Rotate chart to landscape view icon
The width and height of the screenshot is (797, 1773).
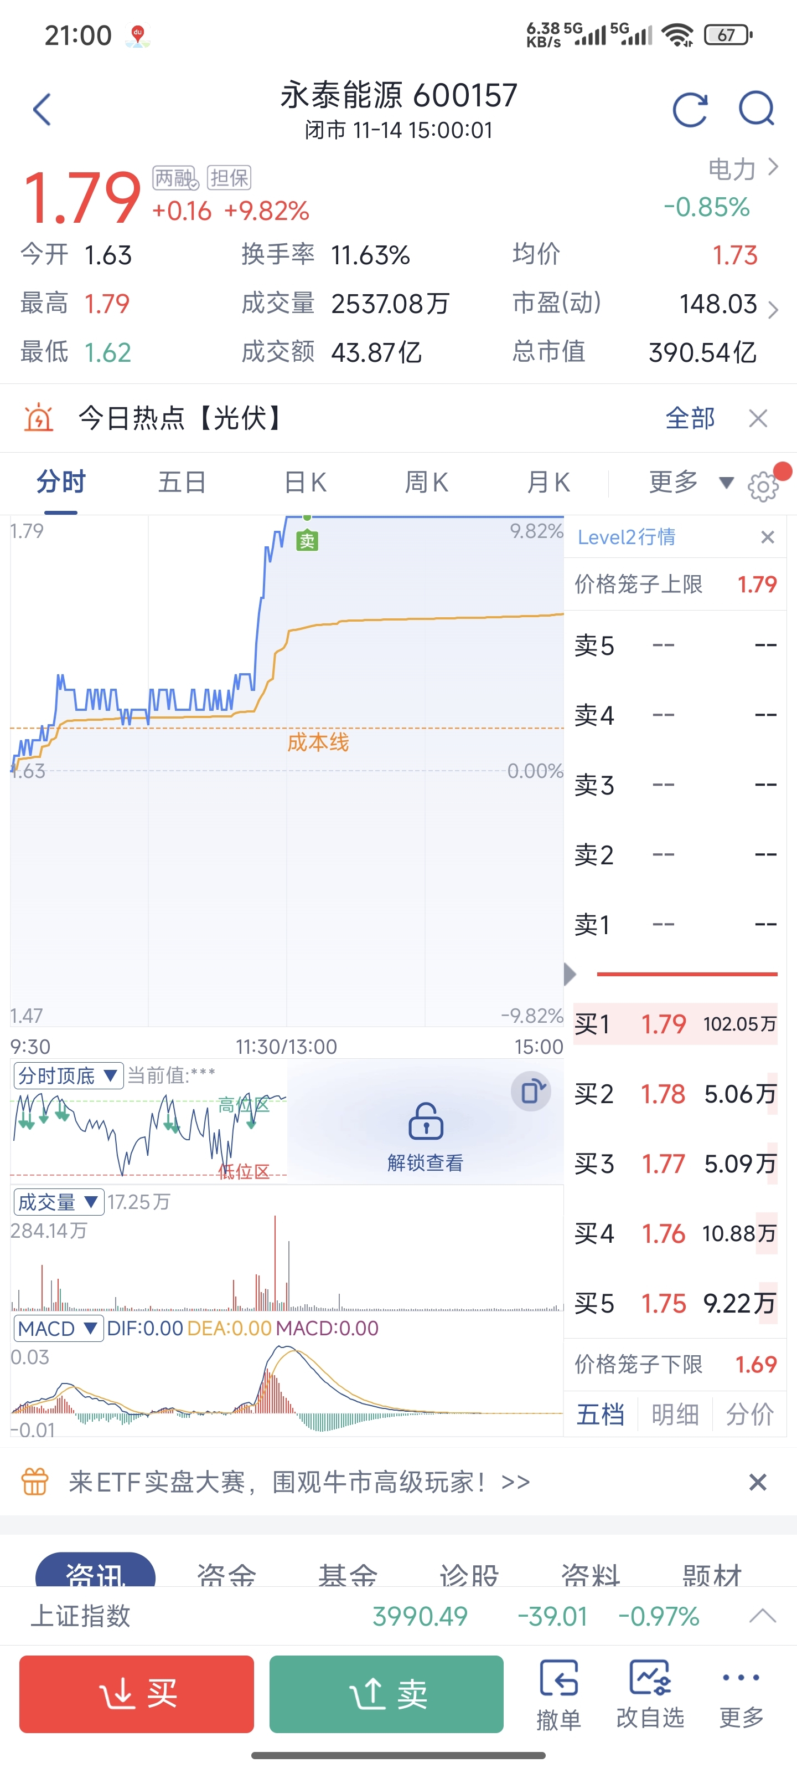coord(531,1092)
